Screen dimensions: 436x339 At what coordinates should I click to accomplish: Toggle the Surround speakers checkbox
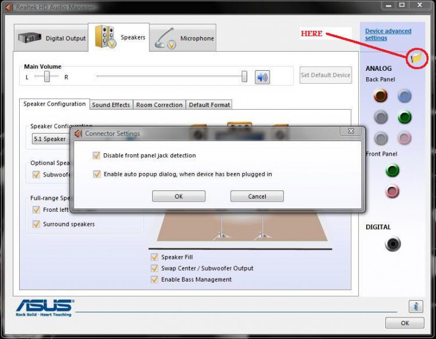tap(36, 224)
